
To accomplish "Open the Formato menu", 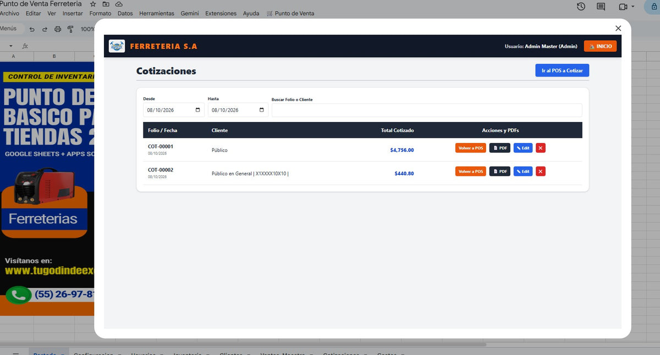I will click(x=100, y=13).
